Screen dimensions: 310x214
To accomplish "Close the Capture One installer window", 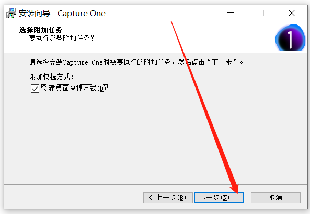I will click(x=292, y=13).
